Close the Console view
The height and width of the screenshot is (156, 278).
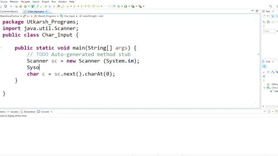(52, 112)
